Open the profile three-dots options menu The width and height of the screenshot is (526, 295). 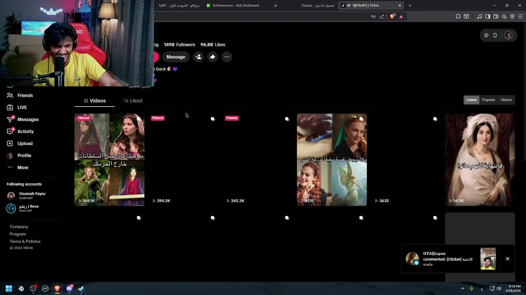227,57
